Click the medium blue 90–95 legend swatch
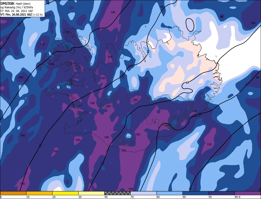 point(195,193)
